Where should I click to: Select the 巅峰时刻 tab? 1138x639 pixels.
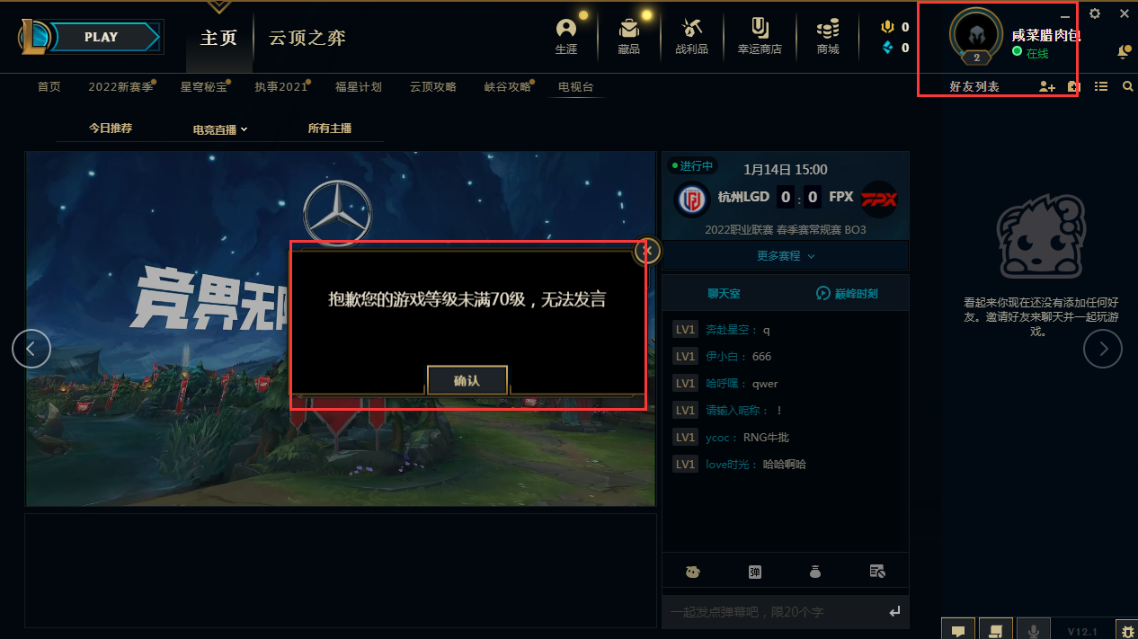(x=847, y=294)
